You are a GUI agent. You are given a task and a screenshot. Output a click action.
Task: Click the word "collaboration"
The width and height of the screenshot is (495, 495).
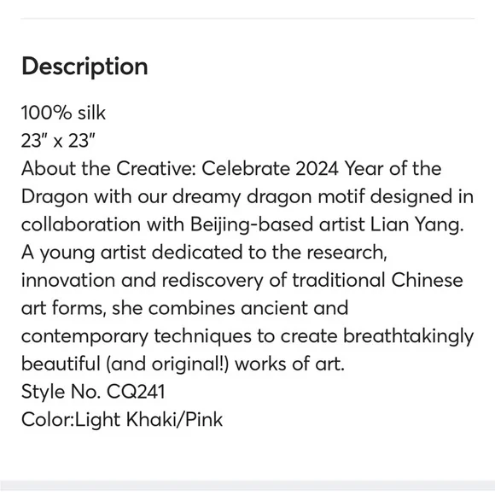click(81, 224)
